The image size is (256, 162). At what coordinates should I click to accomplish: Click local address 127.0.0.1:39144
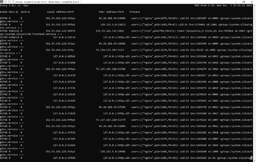coord(64,95)
